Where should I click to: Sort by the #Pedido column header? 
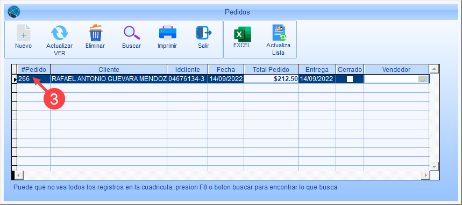pos(33,69)
